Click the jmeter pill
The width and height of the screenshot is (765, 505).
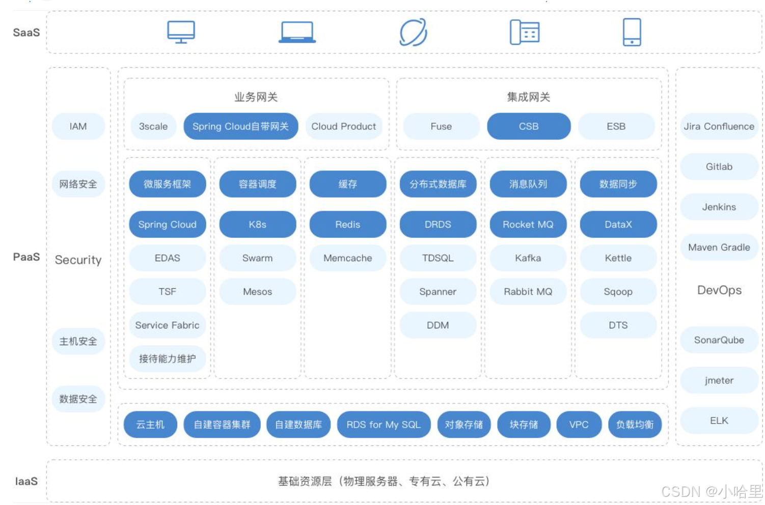click(x=719, y=380)
